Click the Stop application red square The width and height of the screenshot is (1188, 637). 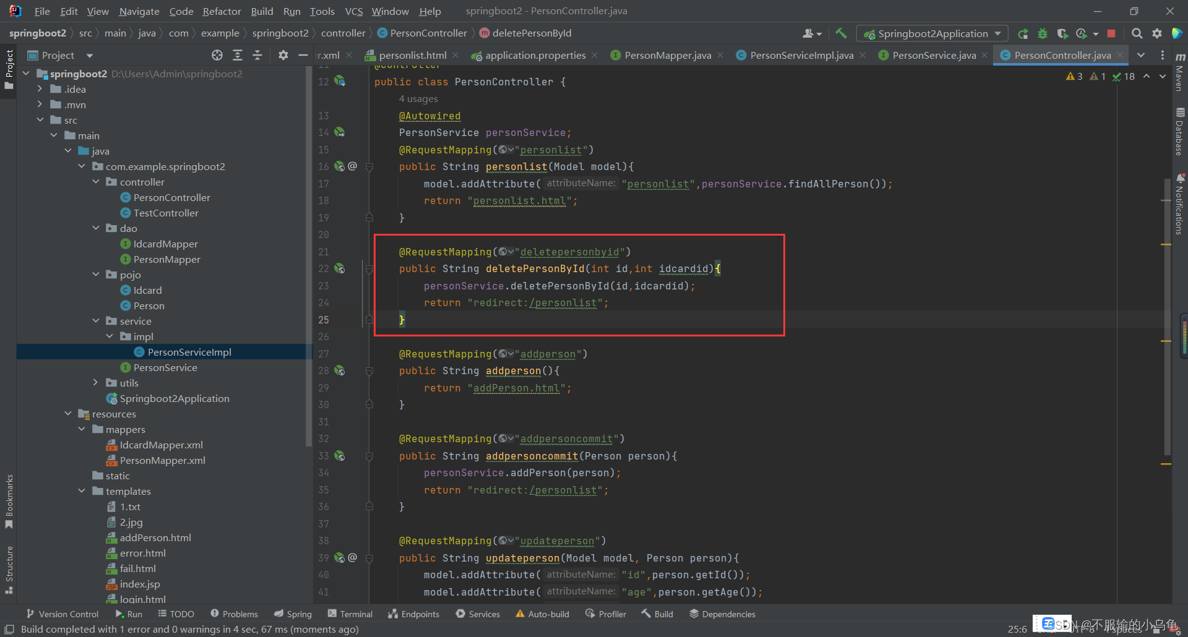click(x=1111, y=33)
